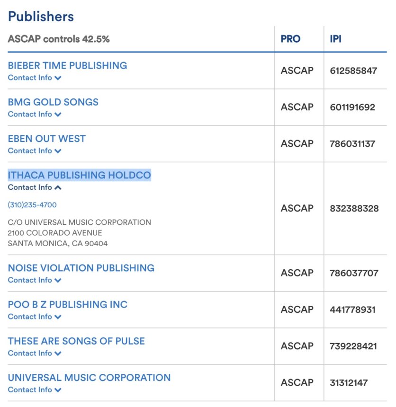
Task: Open the POO B Z PUBLISHING INC link
Action: click(68, 305)
